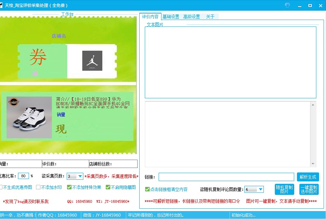Switch to the 评价内容 tab
The image size is (326, 219).
click(x=150, y=17)
